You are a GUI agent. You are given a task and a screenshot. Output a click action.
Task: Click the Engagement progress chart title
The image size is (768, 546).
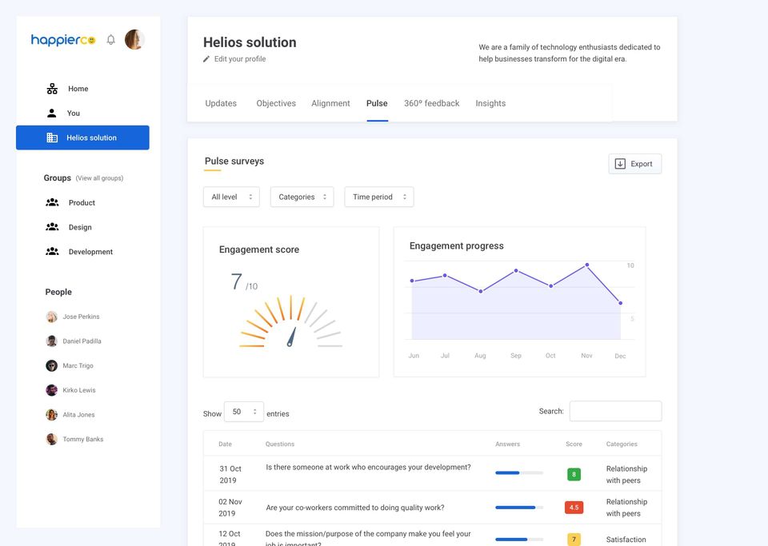tap(457, 245)
